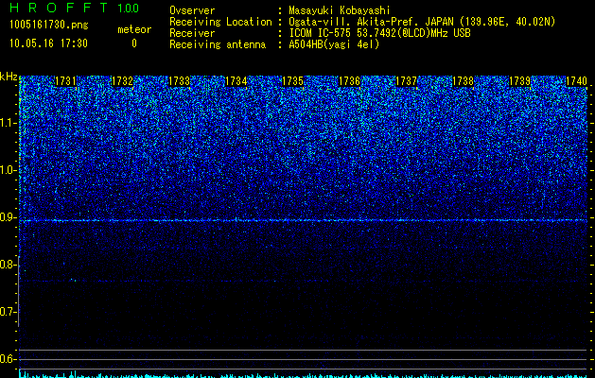Click the A504HB(yagi 4el) antenna text
Viewport: 595px width, 378px height.
(334, 44)
